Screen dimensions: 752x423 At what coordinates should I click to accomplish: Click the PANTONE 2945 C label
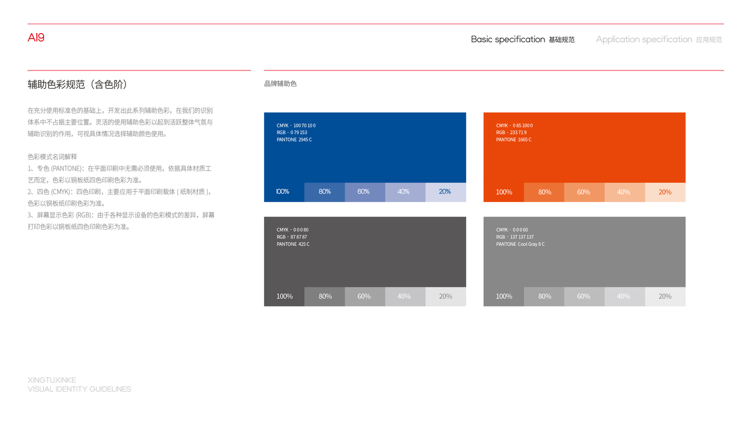click(x=294, y=140)
